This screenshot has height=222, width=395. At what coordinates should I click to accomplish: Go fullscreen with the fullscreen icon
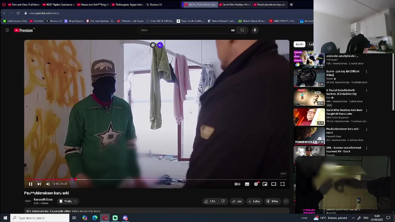(282, 184)
